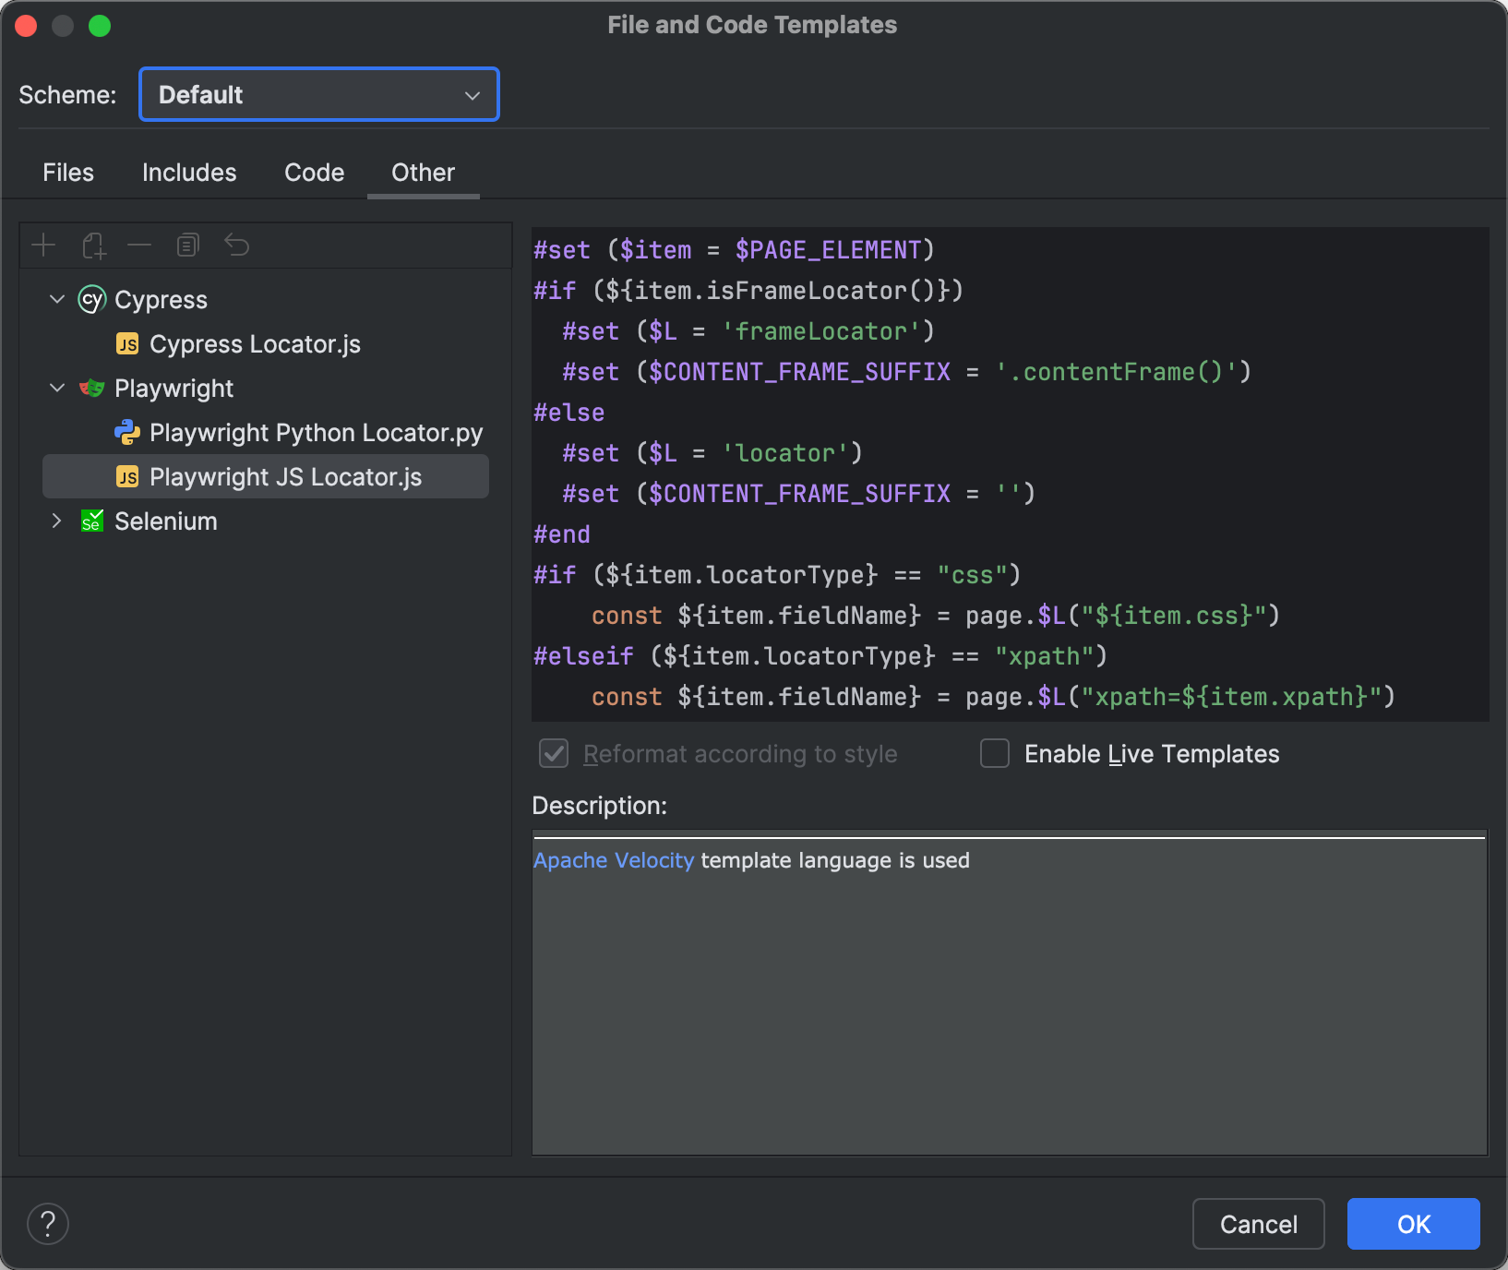Click the Create Child Template icon

[x=92, y=245]
